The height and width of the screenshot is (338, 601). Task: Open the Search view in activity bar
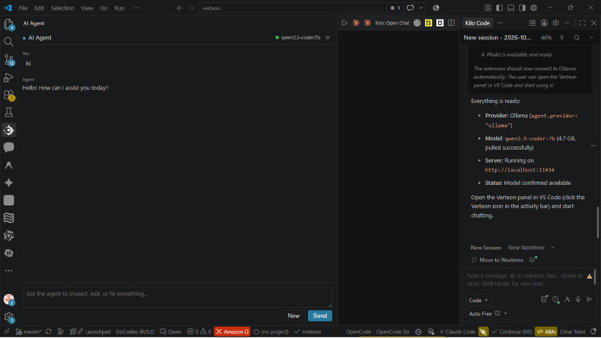coord(8,42)
